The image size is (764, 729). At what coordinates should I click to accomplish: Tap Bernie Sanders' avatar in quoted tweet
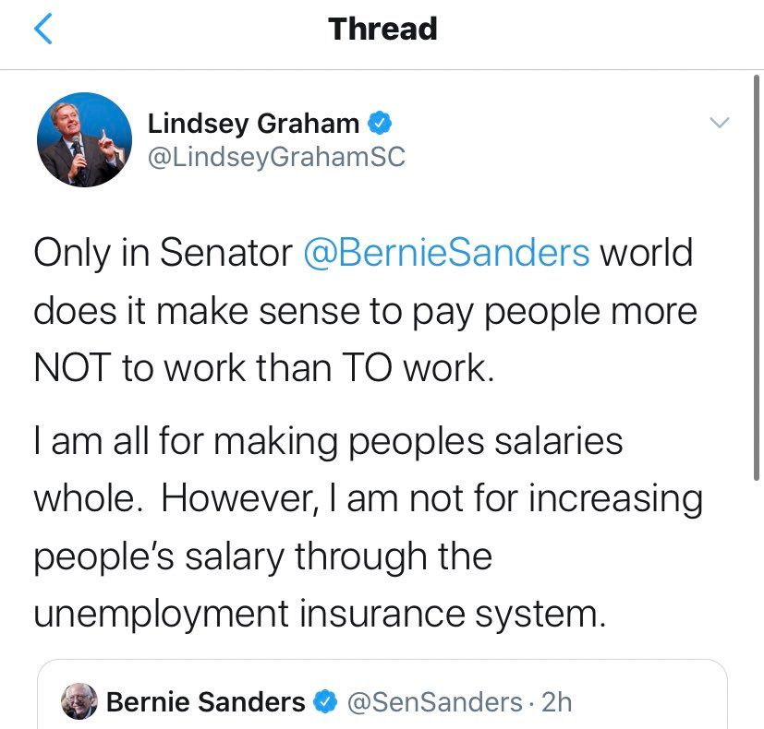click(79, 702)
